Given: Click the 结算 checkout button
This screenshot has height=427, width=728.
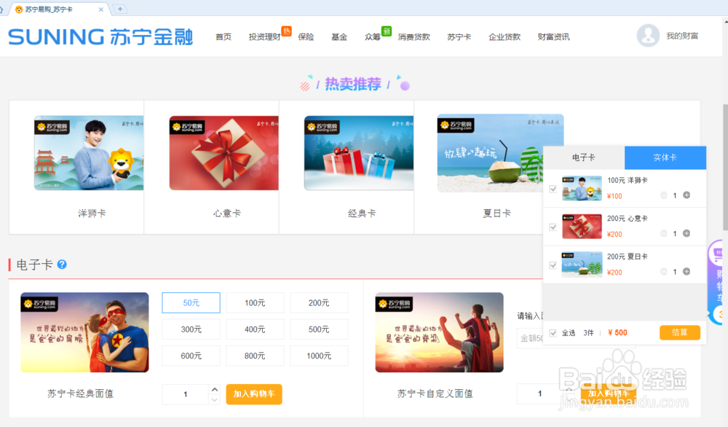Looking at the screenshot, I should pyautogui.click(x=680, y=333).
